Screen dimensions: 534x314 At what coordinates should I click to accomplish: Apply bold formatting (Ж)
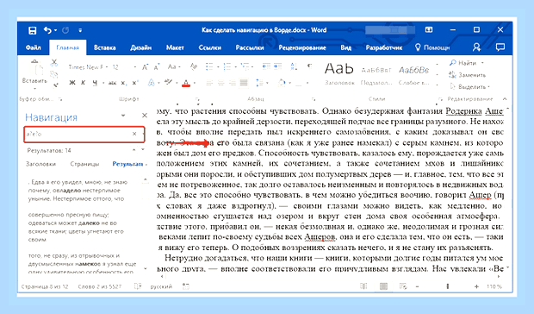click(x=72, y=83)
